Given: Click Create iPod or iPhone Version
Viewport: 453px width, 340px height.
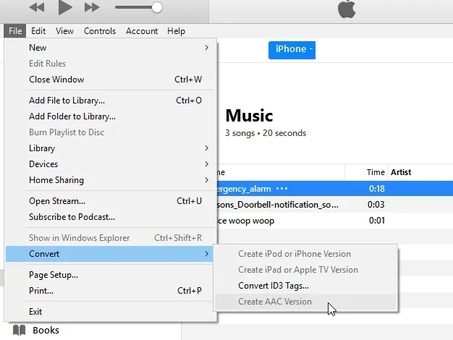Looking at the screenshot, I should (305, 254).
